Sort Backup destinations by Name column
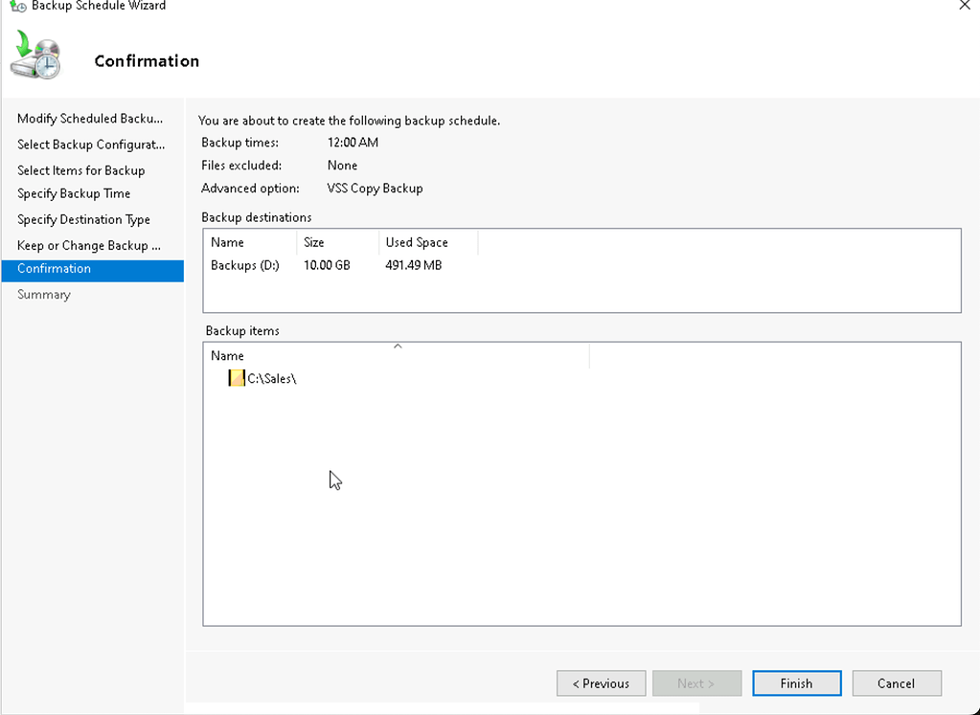This screenshot has height=715, width=980. (227, 243)
